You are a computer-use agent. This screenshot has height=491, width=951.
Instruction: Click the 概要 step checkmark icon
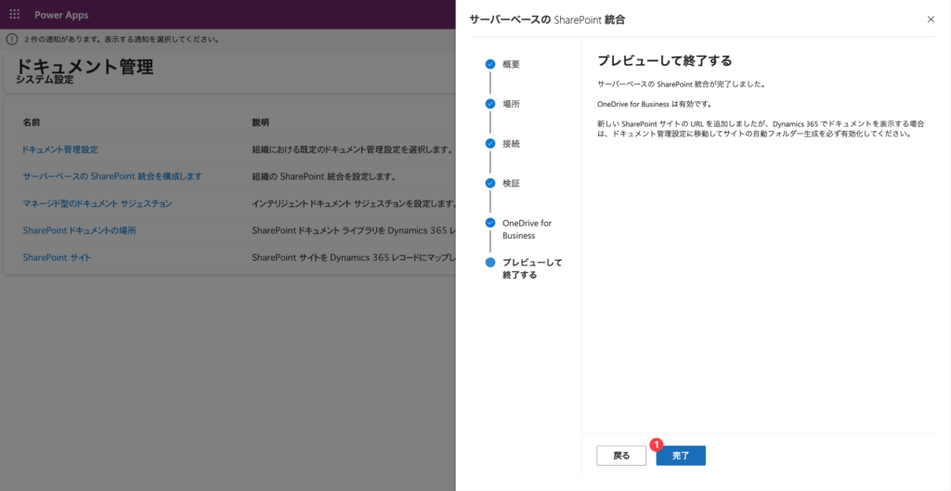coord(490,64)
